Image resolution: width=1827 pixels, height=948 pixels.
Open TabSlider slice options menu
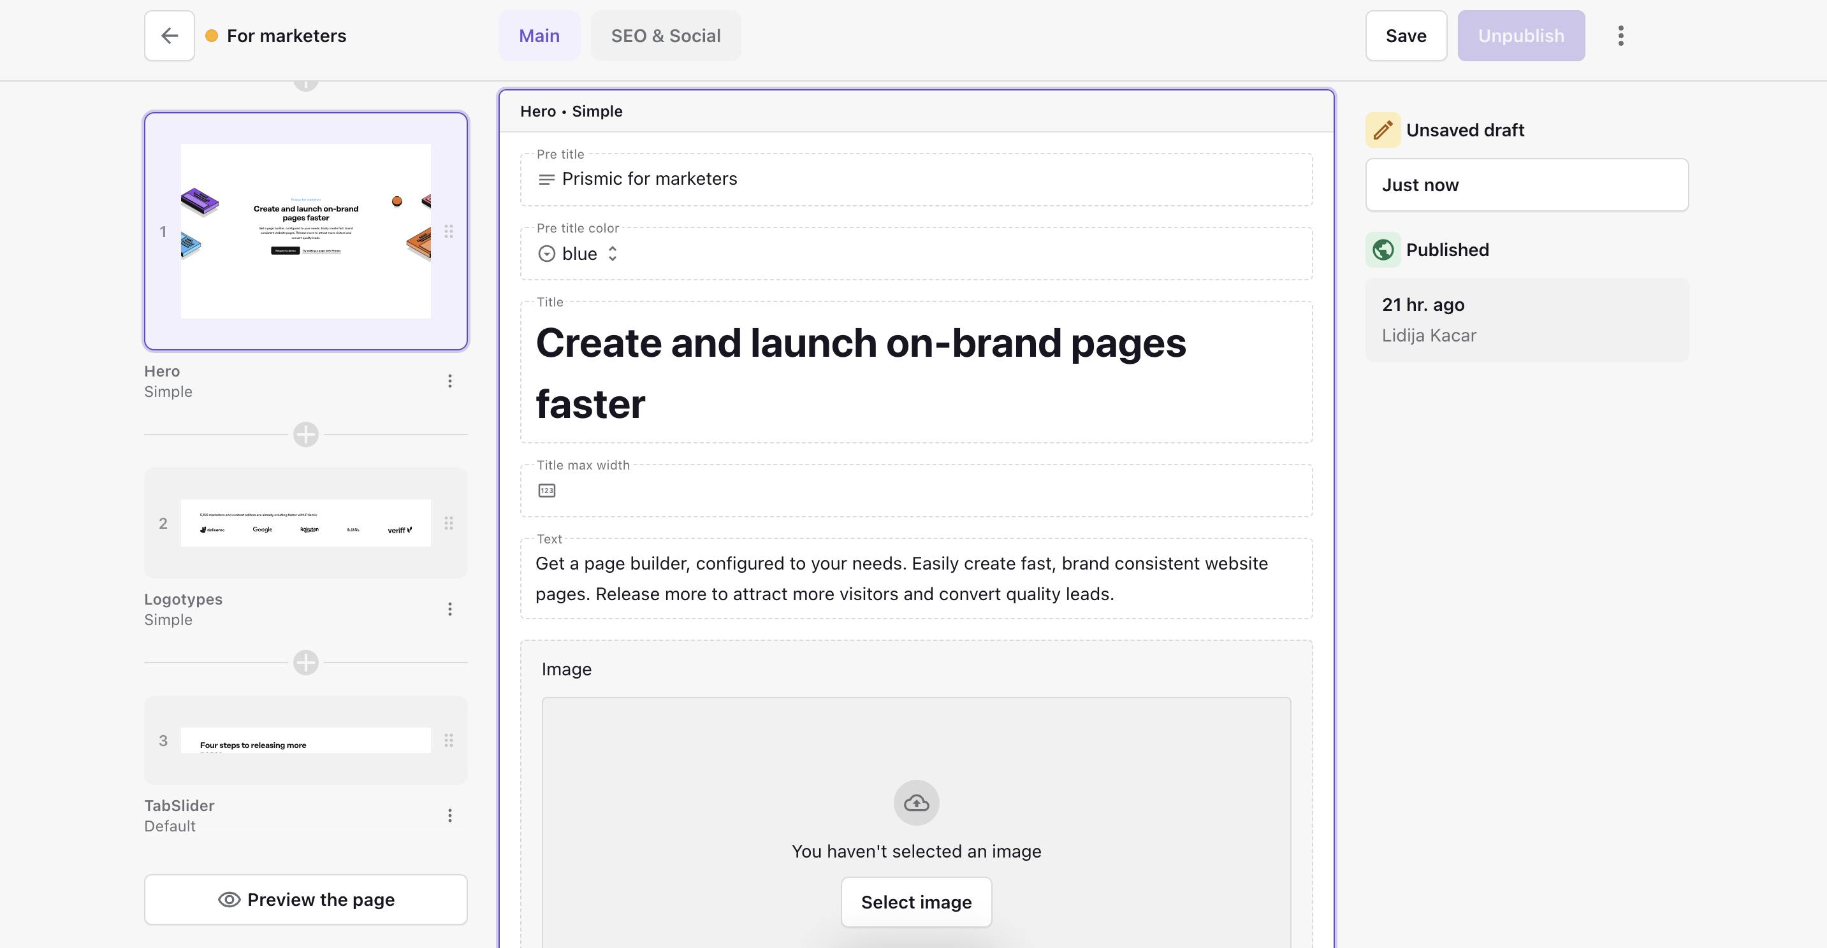click(449, 815)
